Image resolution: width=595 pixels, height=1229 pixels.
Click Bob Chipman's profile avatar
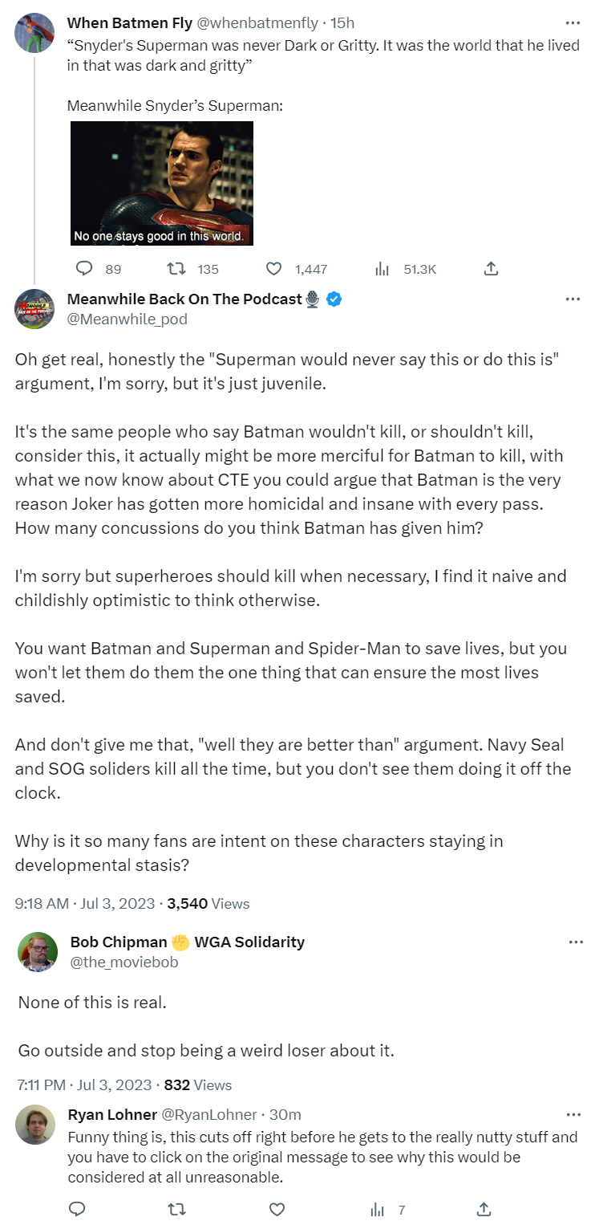point(37,952)
